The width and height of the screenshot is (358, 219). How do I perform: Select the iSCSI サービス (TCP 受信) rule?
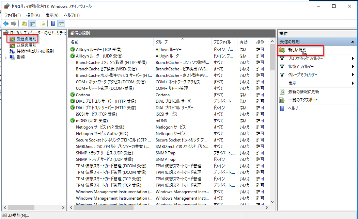pos(169,114)
